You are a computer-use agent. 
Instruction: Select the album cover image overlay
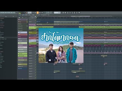61,45
